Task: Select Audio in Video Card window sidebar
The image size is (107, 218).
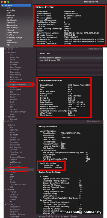Action: [13, 60]
